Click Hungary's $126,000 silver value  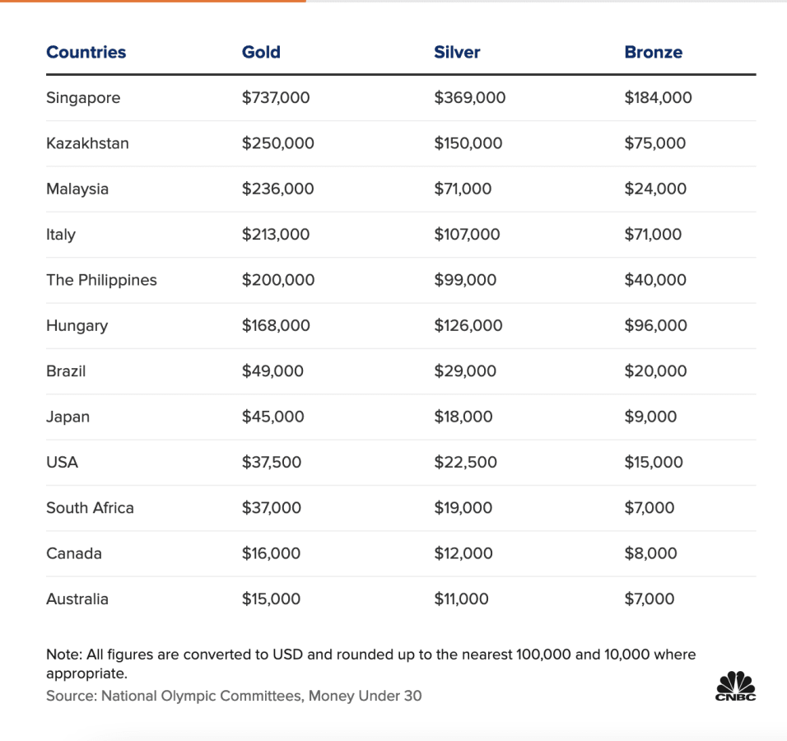click(x=468, y=326)
